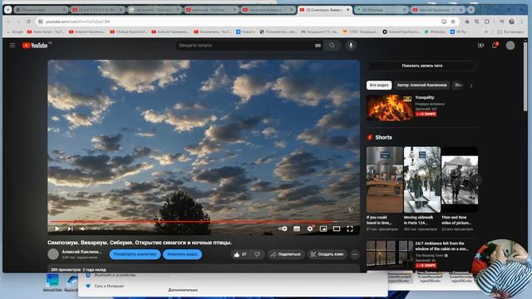Image resolution: width=532 pixels, height=299 pixels.
Task: Open YouTube notifications bell
Action: [495, 46]
